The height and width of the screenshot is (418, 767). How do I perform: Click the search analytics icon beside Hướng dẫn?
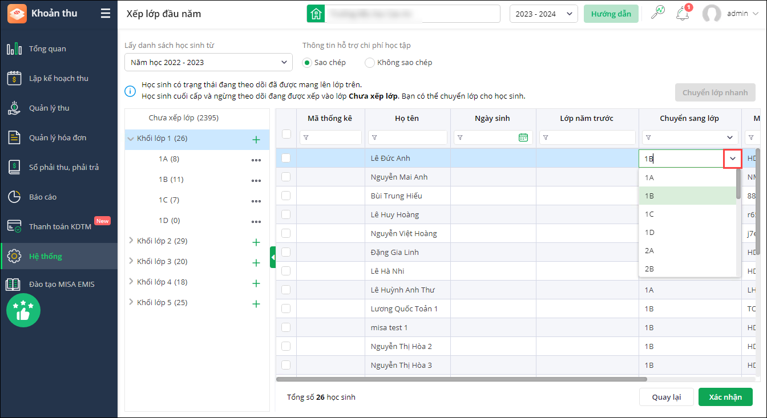[x=658, y=14]
